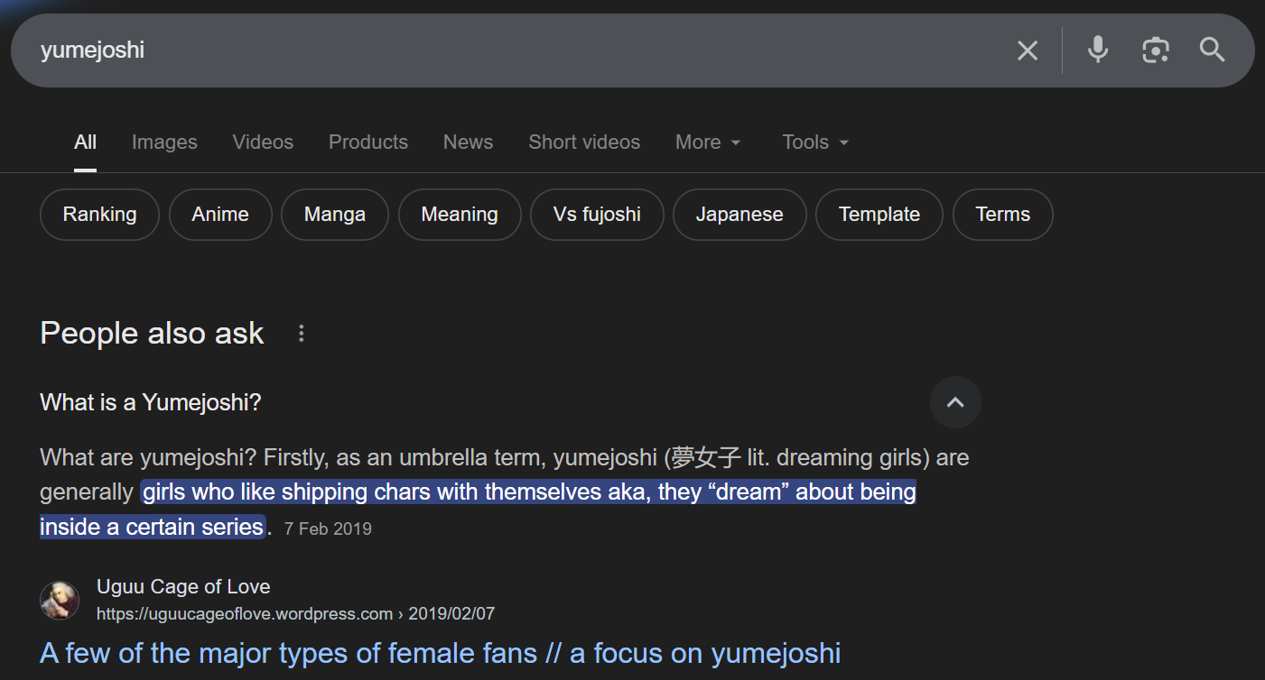Select the Meaning filter chip
1265x680 pixels.
[460, 215]
